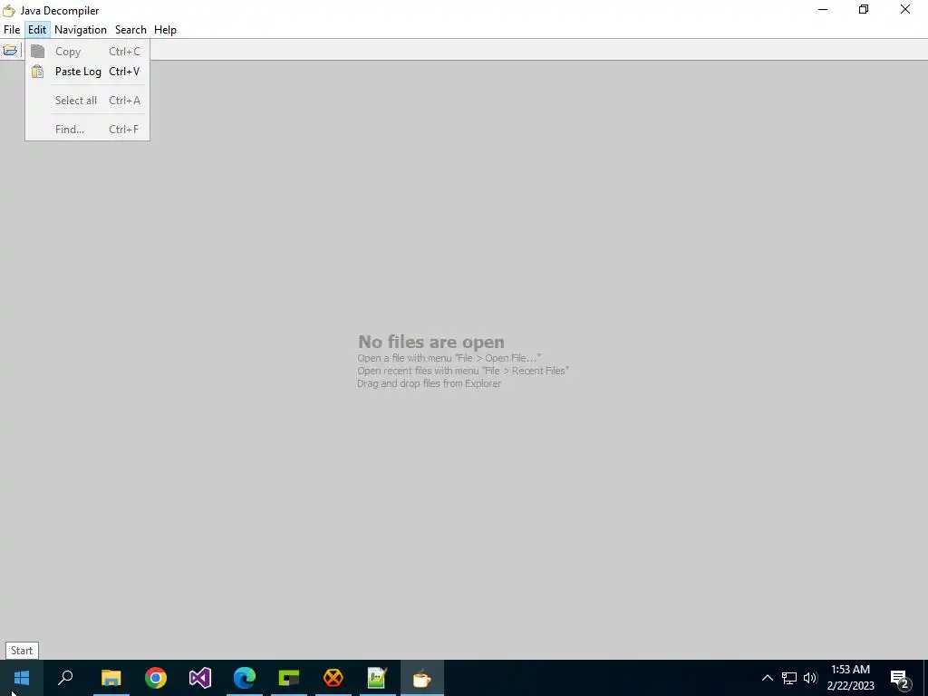Open volume speaker tray icon

point(810,678)
